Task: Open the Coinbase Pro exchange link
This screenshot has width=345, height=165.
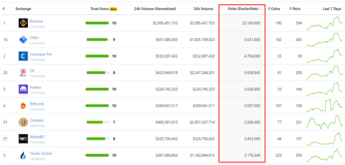Action: (41, 54)
